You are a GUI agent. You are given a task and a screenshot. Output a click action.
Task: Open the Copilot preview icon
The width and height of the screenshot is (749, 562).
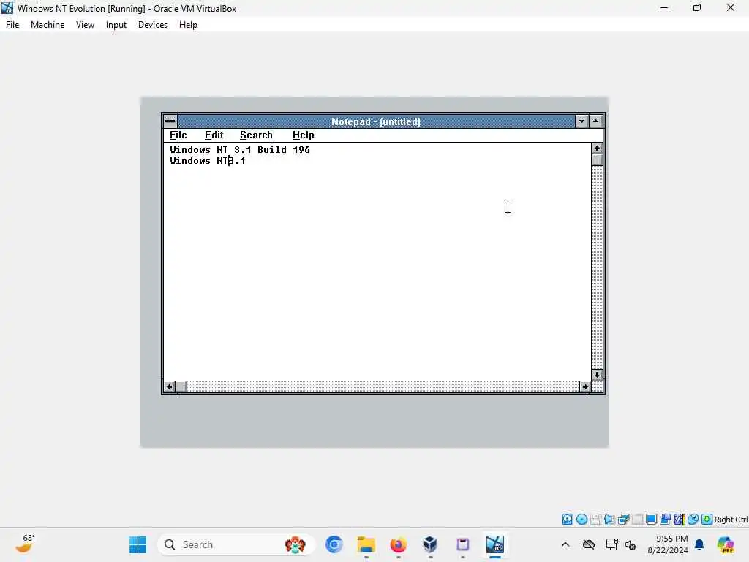pos(726,544)
